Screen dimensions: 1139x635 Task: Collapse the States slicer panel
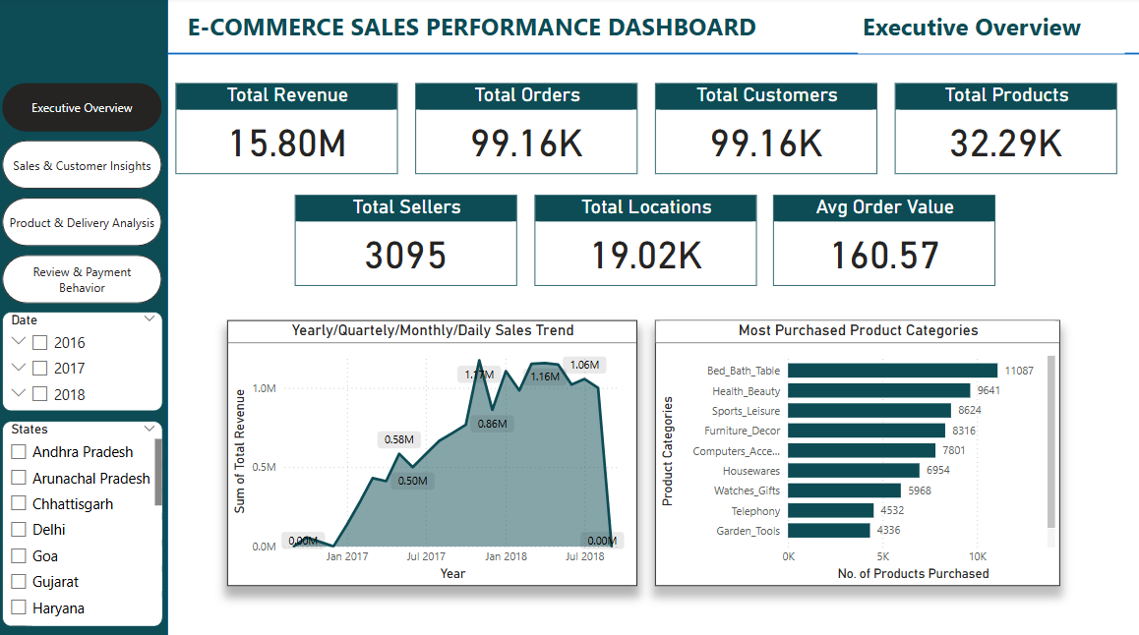[150, 429]
